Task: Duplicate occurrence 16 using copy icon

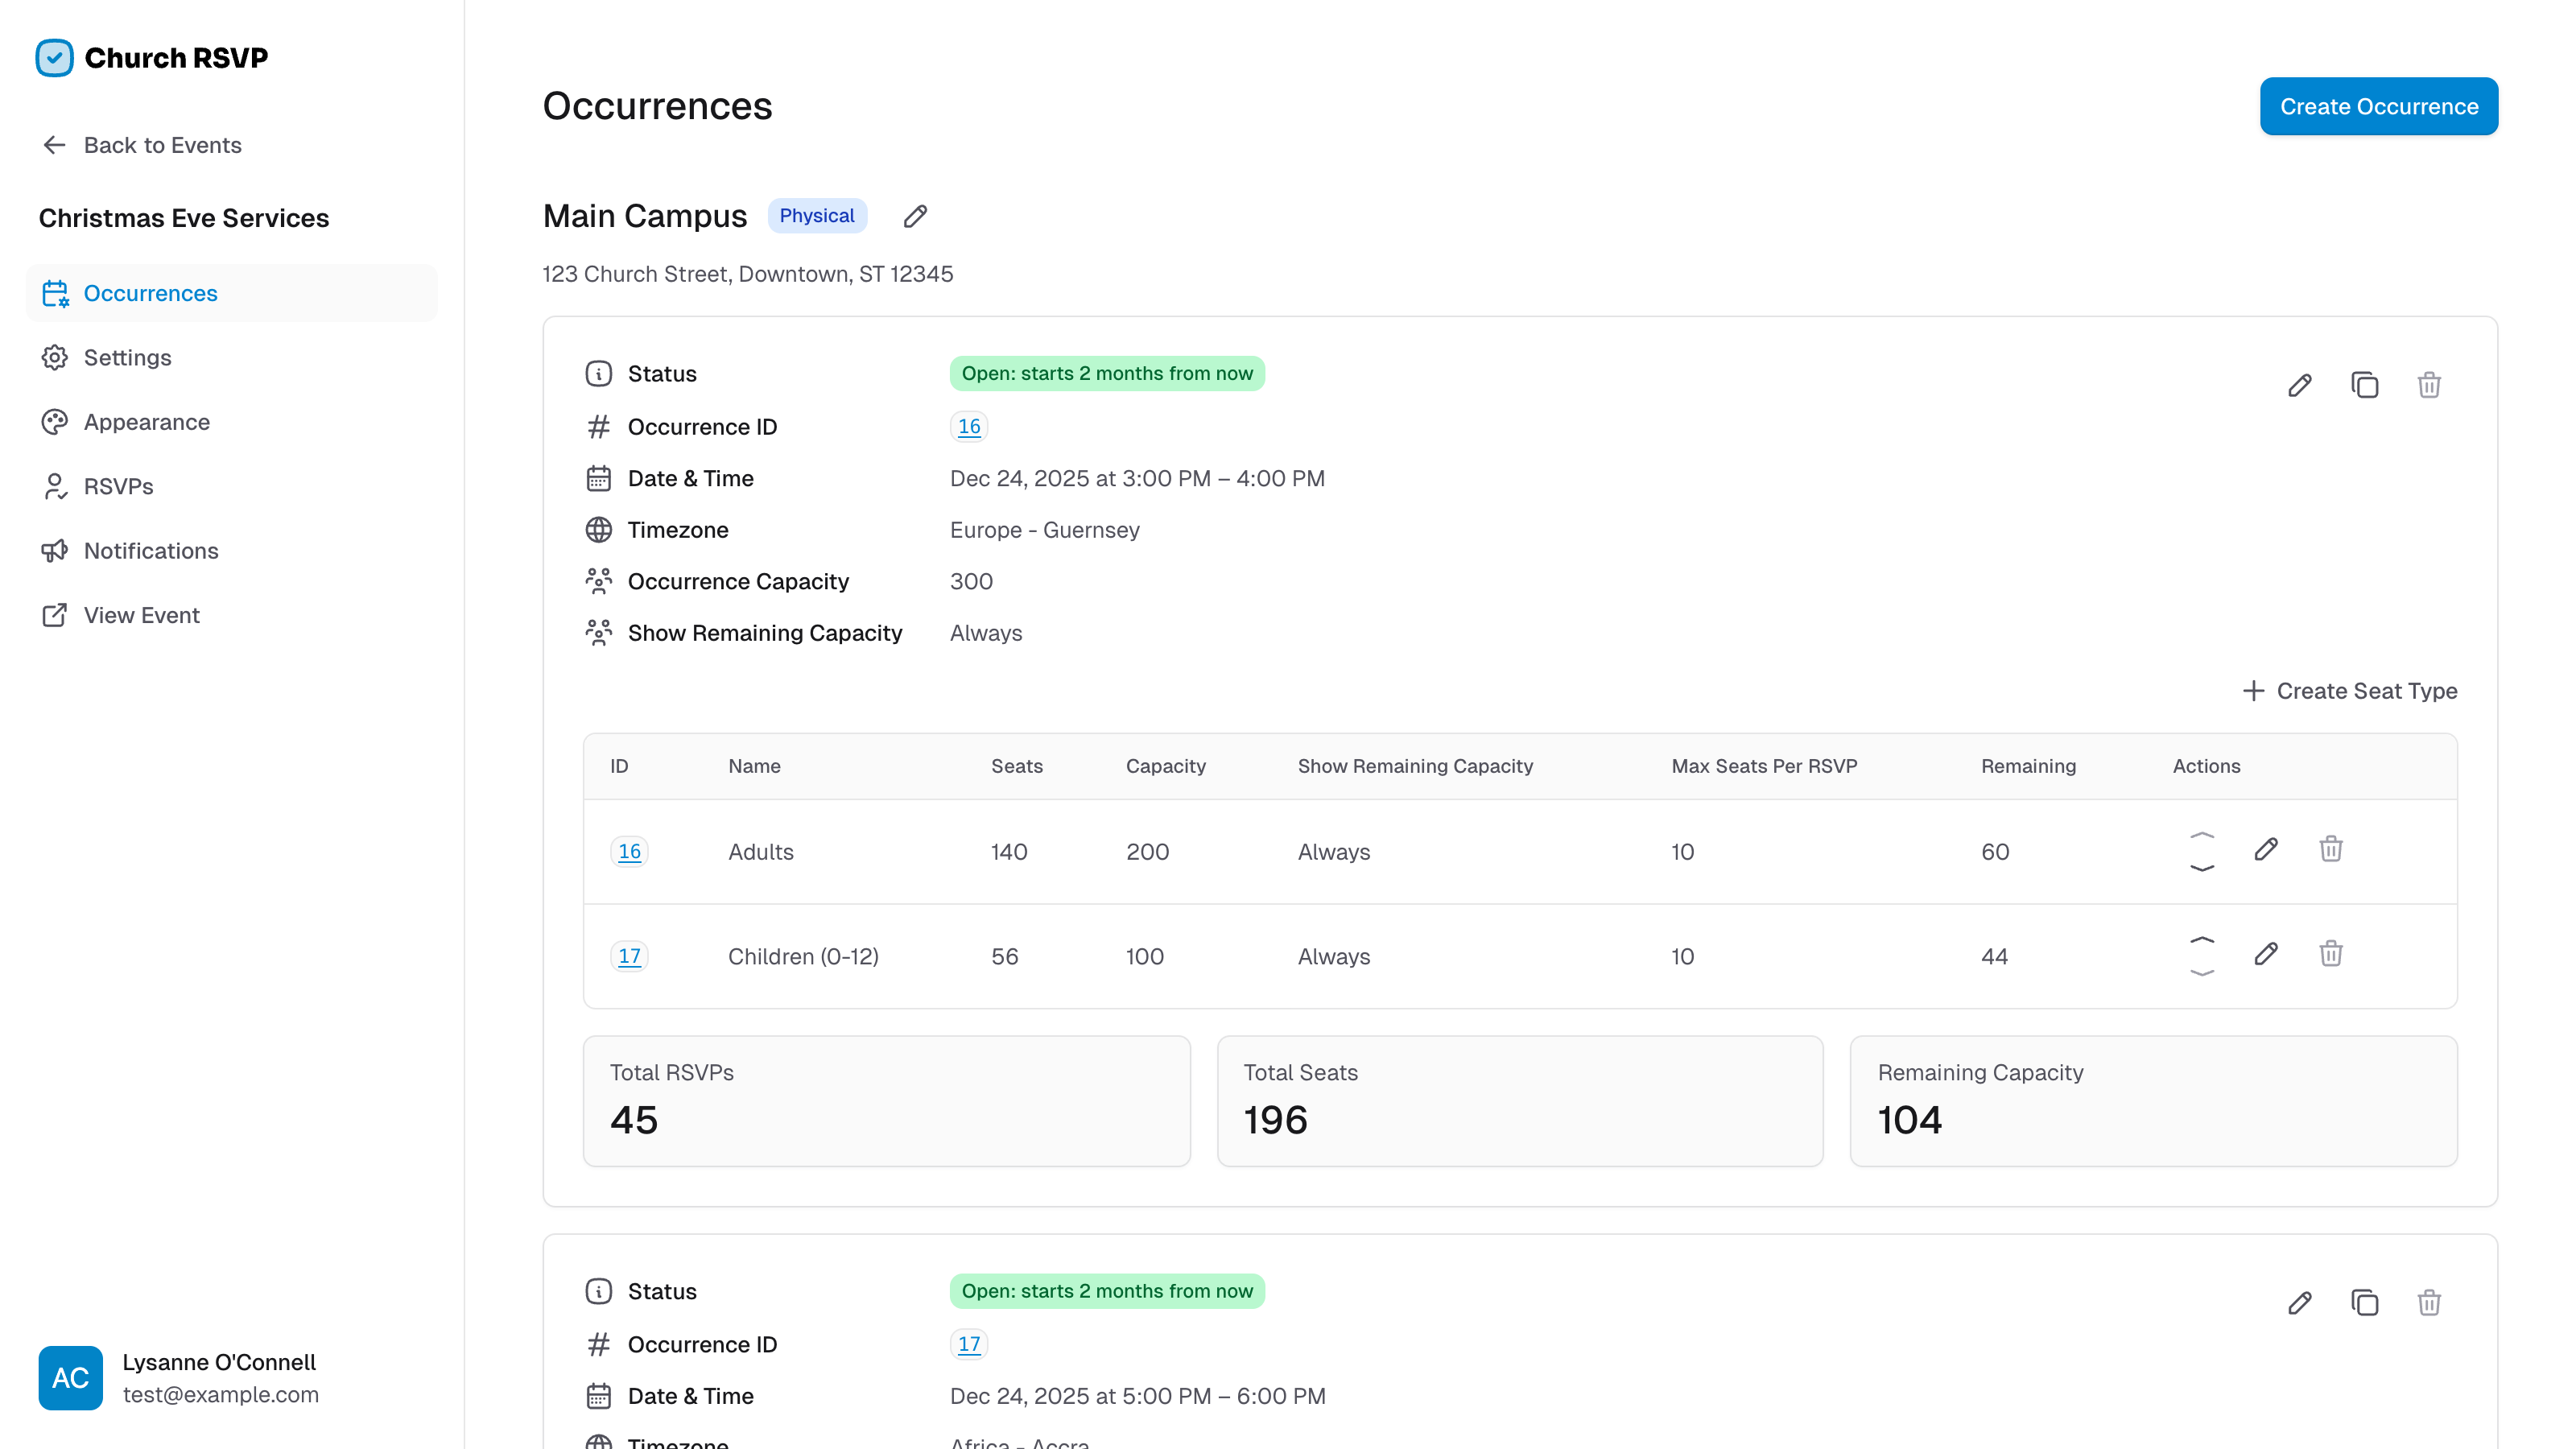Action: tap(2364, 385)
